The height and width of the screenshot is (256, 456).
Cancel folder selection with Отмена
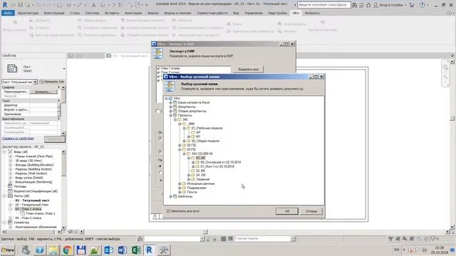tap(311, 211)
